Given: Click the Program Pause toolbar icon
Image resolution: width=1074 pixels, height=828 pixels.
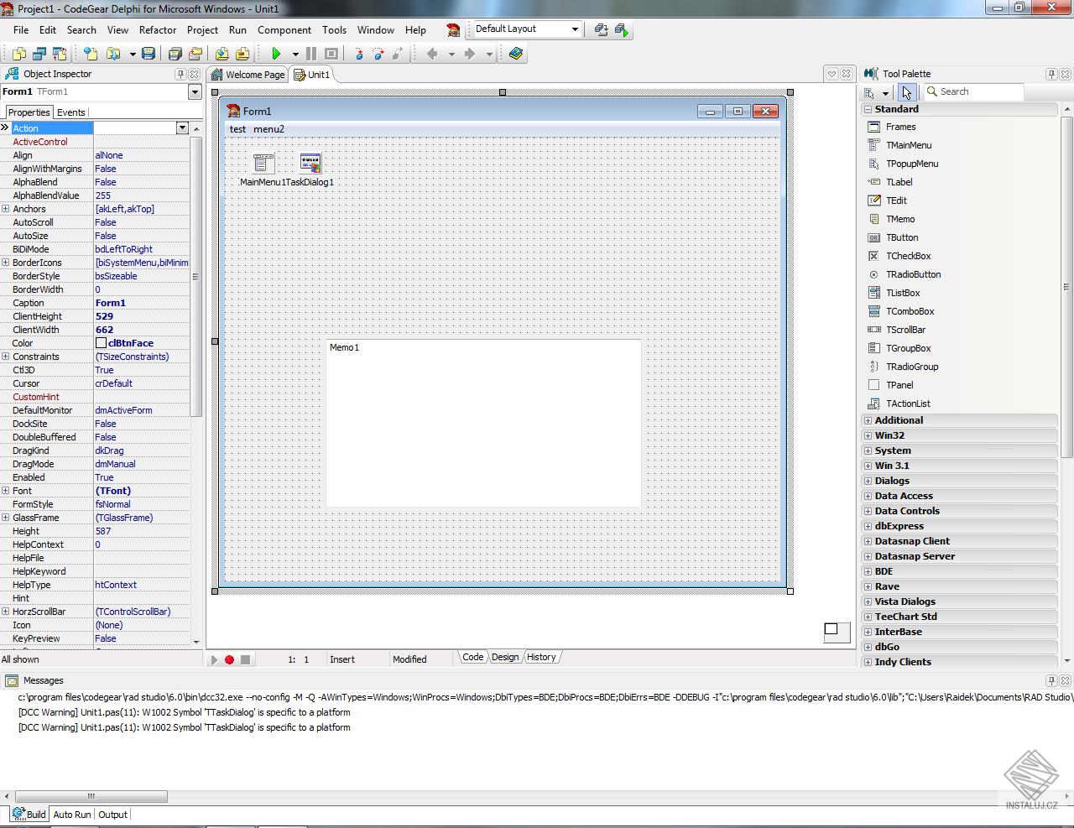Looking at the screenshot, I should [311, 54].
